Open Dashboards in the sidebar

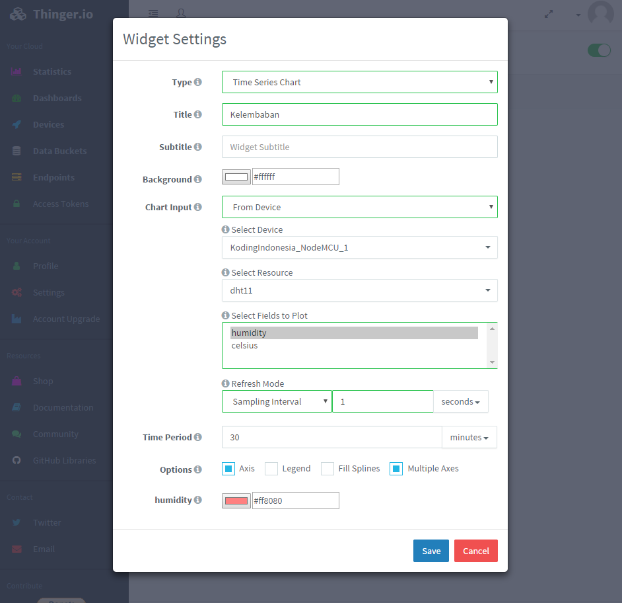(57, 98)
